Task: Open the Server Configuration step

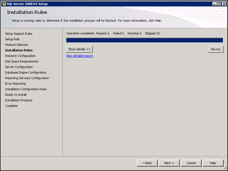Action: pos(19,67)
